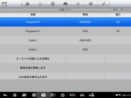
Task: Select 車両仕様を更新します row
Action: click(x=65, y=68)
